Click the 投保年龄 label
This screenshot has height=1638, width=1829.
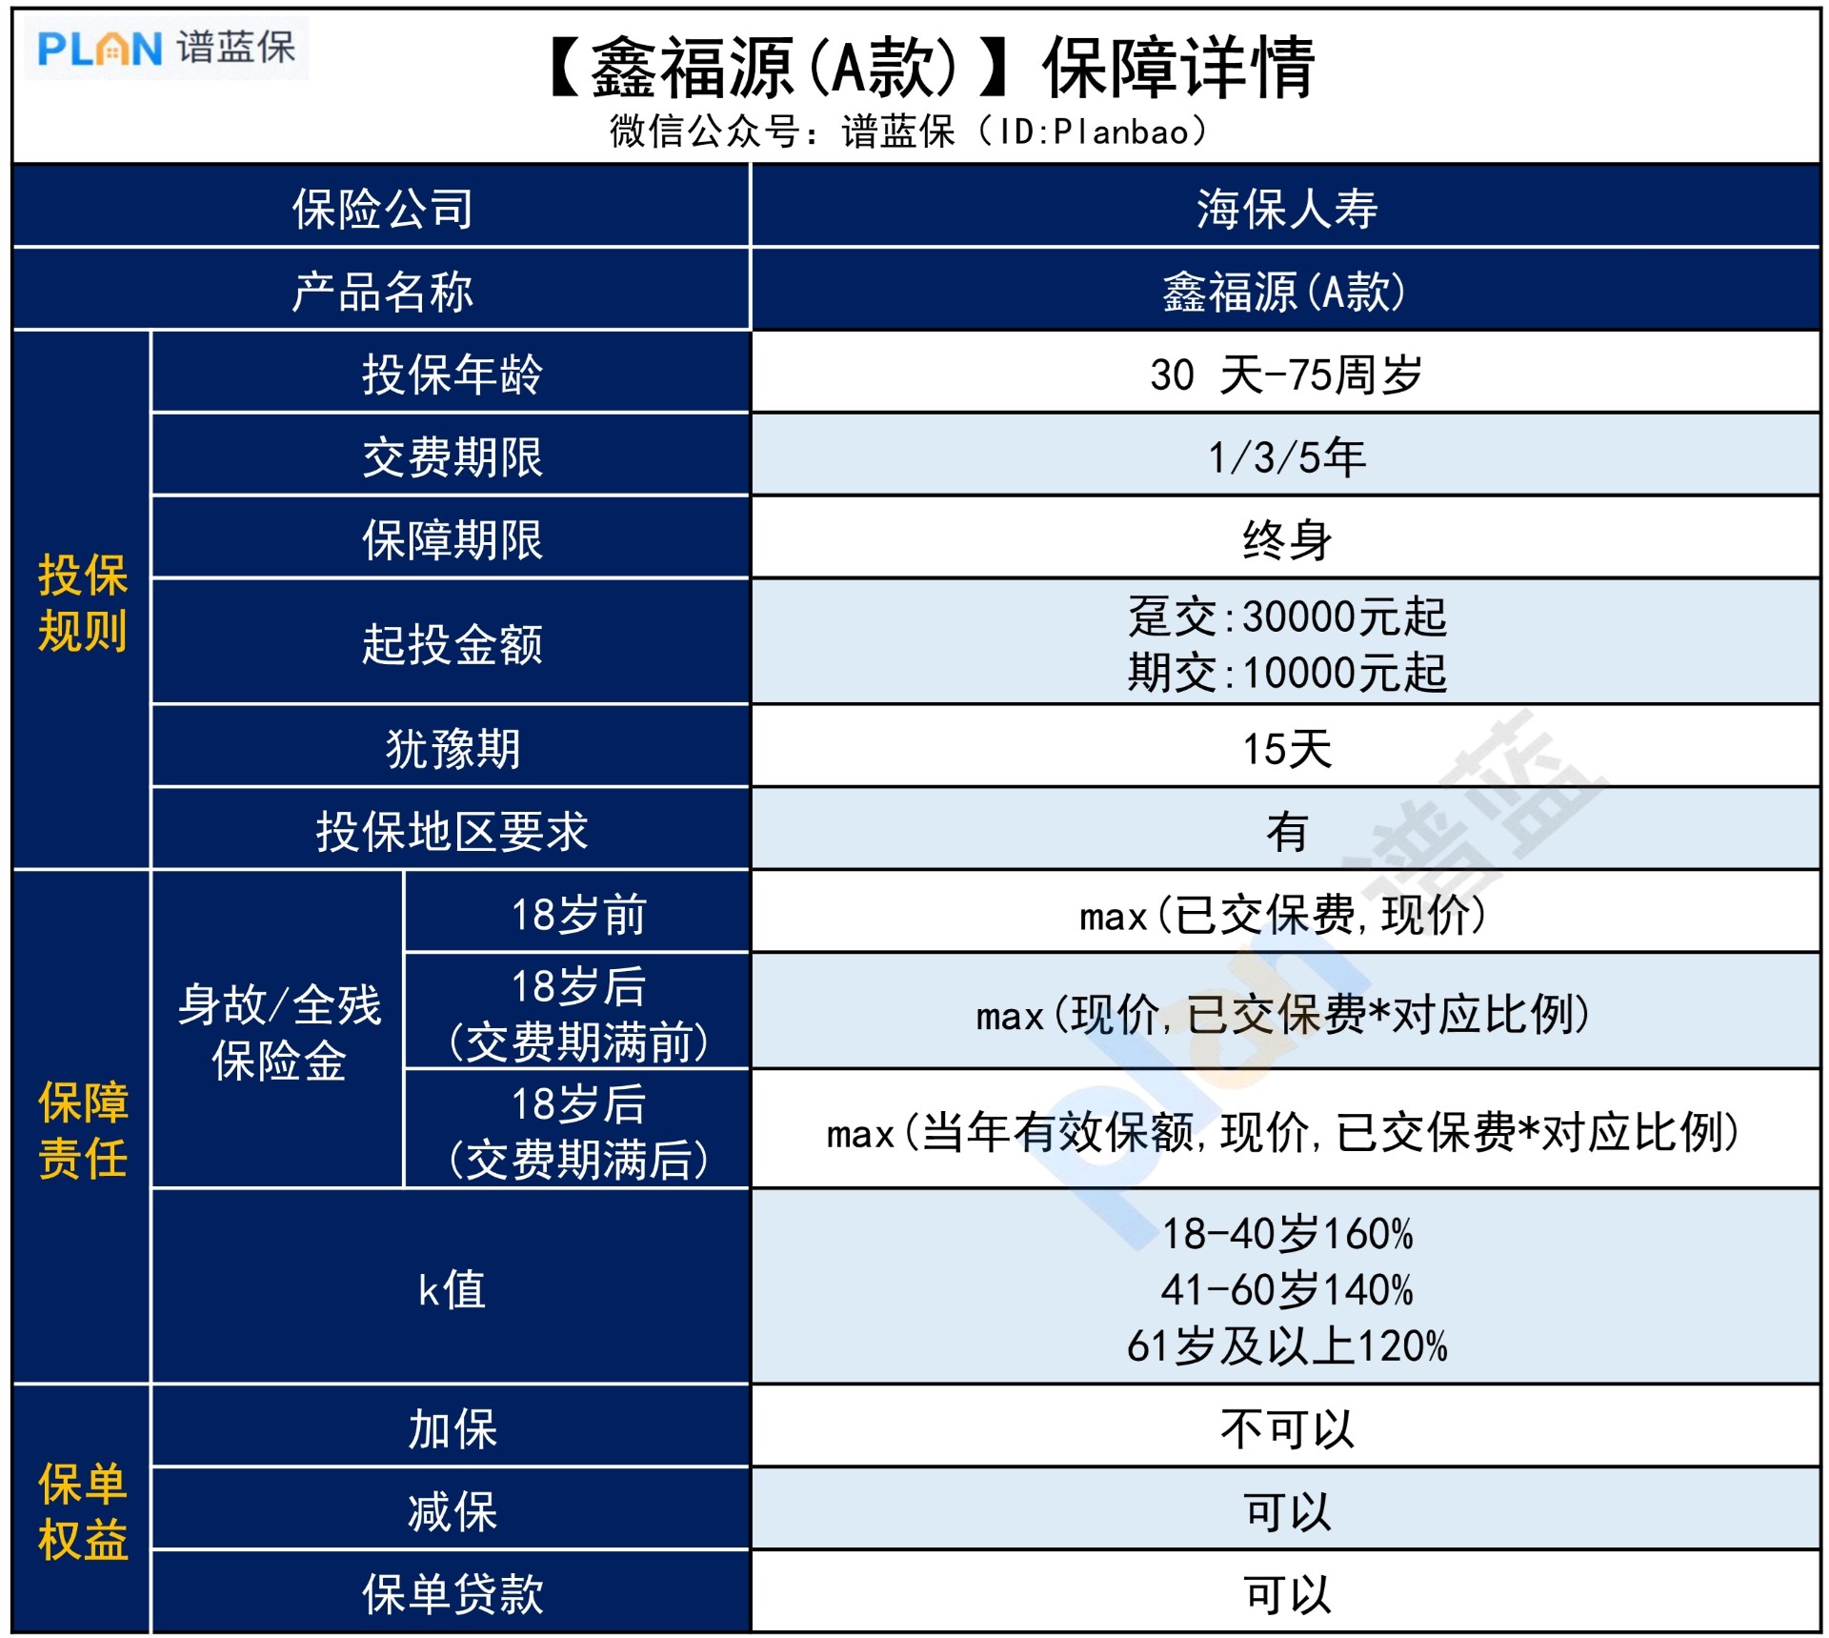click(x=452, y=374)
